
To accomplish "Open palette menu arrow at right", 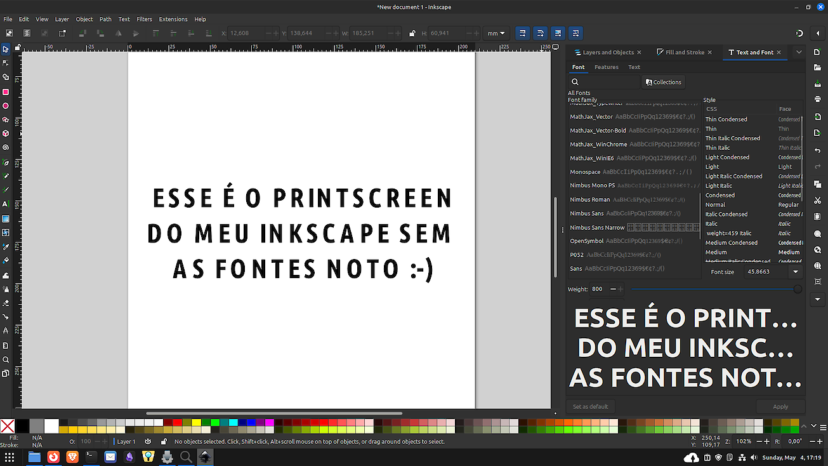I will 822,426.
